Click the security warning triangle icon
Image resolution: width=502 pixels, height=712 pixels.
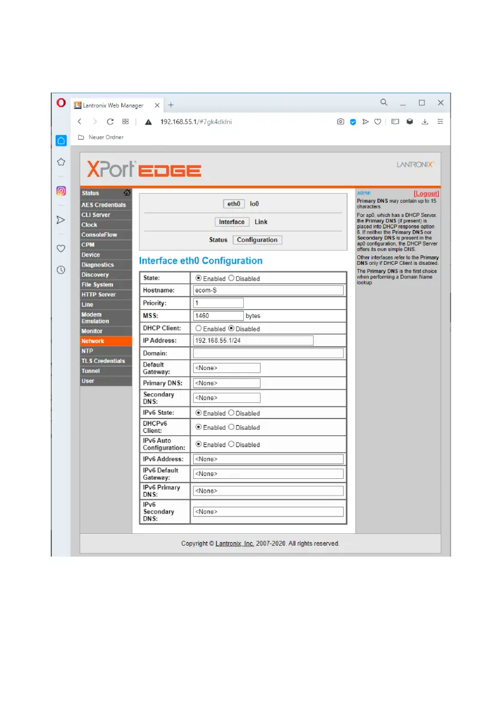click(x=148, y=122)
